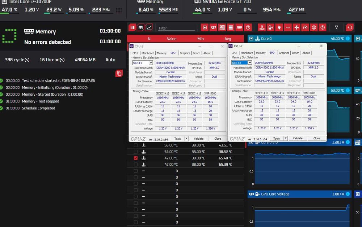Click the Close button in right CPU-Z window

click(x=316, y=138)
